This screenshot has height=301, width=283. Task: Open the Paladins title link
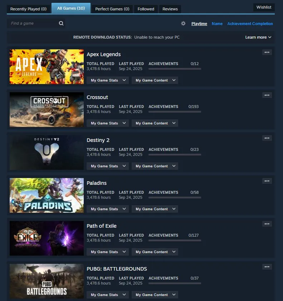[x=97, y=183]
